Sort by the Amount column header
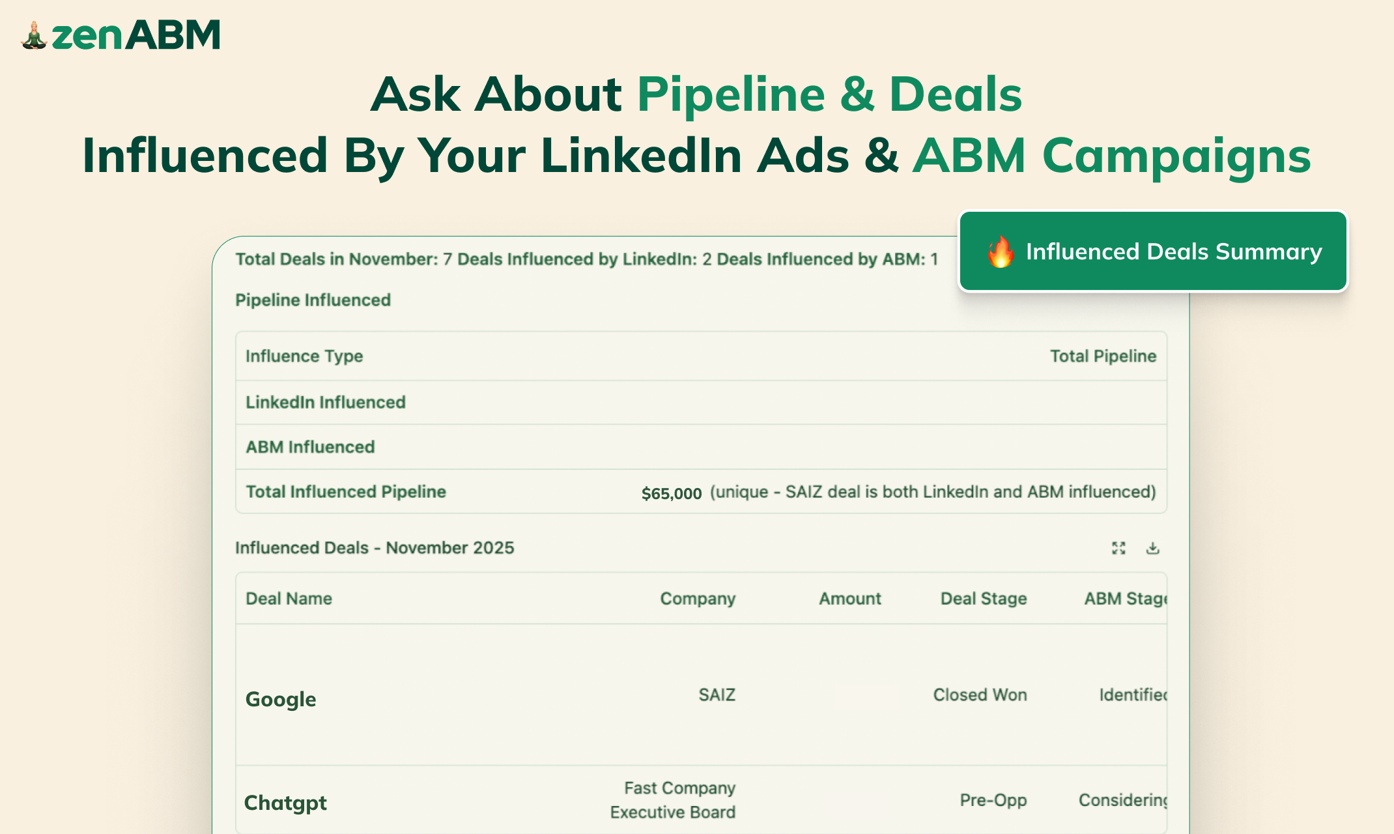 coord(850,598)
